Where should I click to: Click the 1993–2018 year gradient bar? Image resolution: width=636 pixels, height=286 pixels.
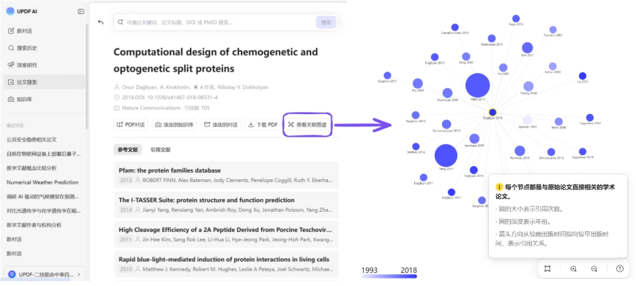click(389, 276)
